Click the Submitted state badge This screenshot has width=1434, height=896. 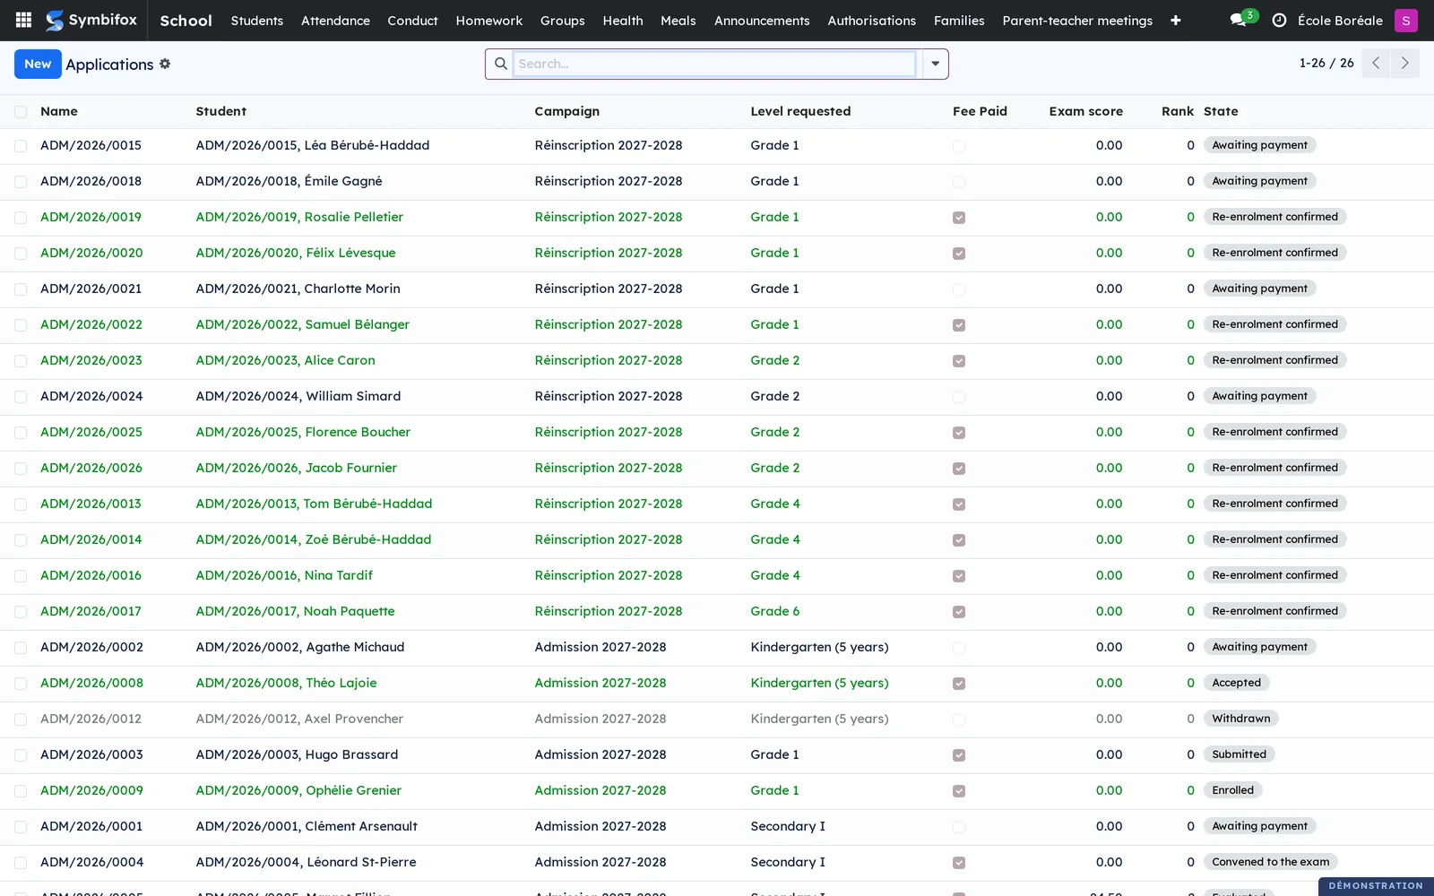(1239, 754)
